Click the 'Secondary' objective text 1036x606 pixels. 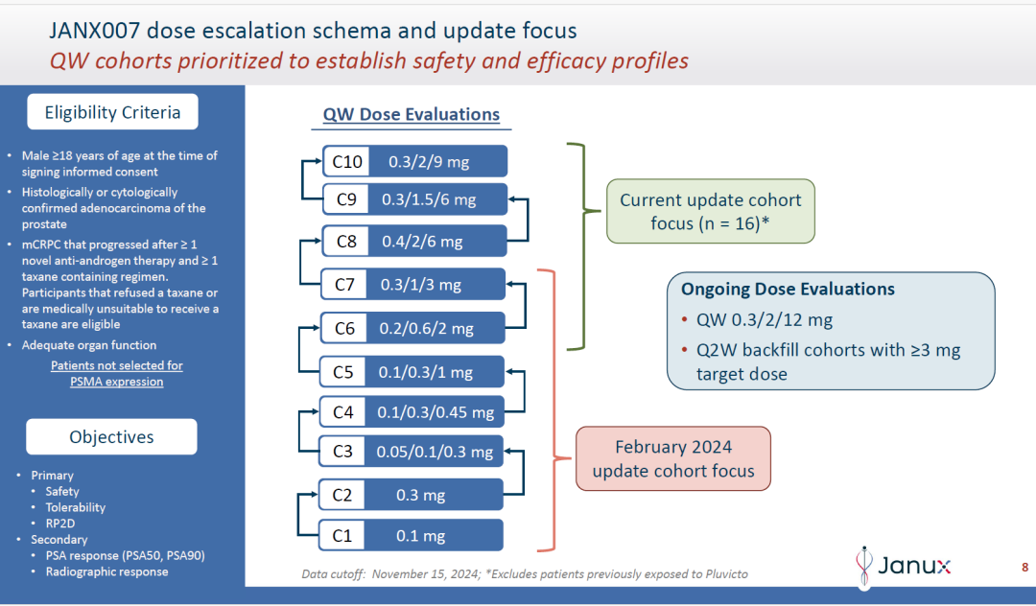[x=59, y=539]
